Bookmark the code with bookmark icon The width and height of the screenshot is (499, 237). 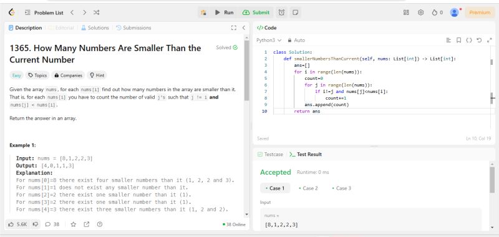click(458, 40)
